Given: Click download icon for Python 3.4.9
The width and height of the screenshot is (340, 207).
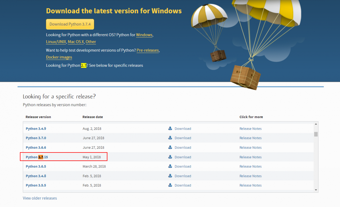Looking at the screenshot, I should pyautogui.click(x=170, y=128).
